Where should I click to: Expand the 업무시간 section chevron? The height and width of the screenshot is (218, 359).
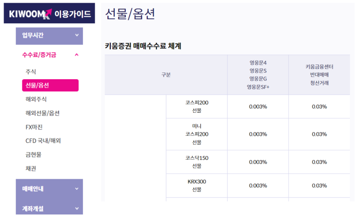(x=77, y=35)
